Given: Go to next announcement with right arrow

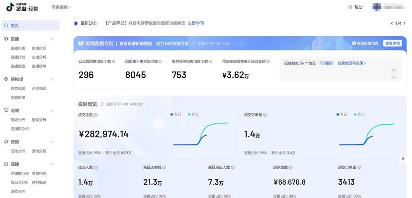Looking at the screenshot, I should pyautogui.click(x=404, y=23).
